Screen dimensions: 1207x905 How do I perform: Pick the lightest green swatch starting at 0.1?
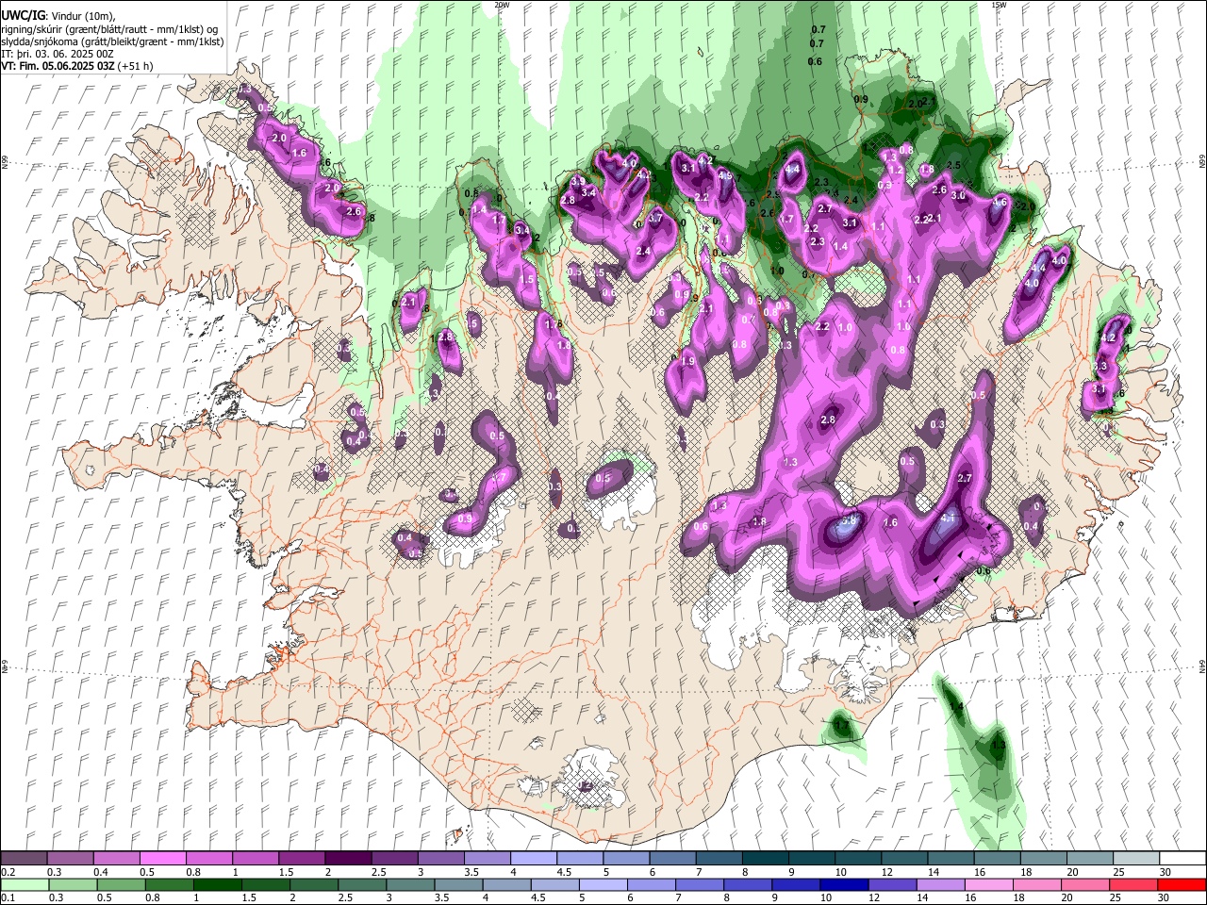pyautogui.click(x=24, y=884)
